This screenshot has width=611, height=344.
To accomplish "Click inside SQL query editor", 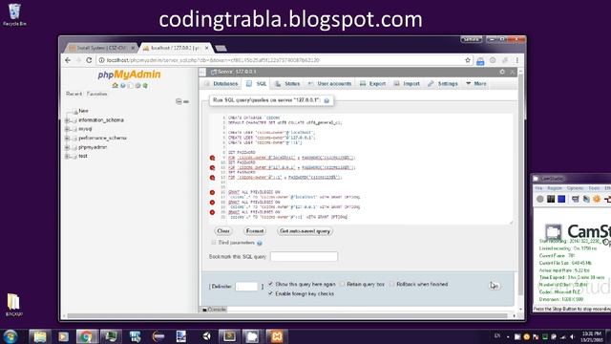I will click(x=361, y=169).
